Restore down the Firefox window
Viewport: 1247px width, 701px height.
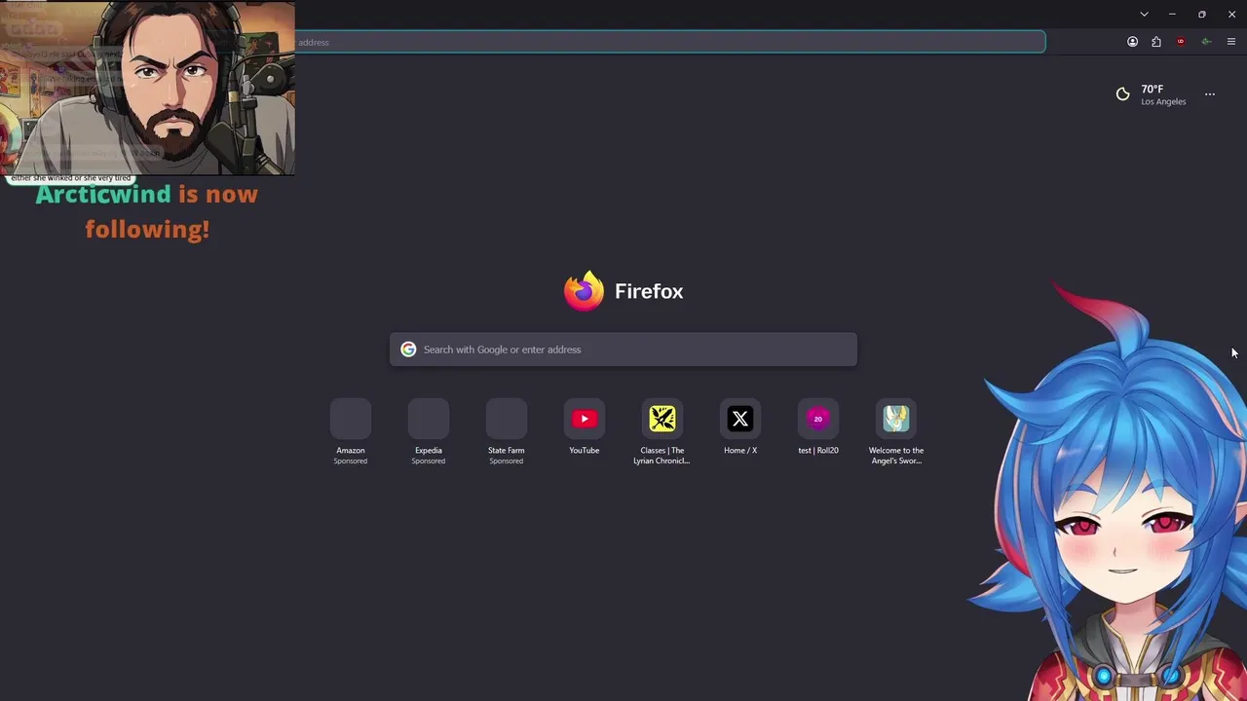pyautogui.click(x=1202, y=14)
